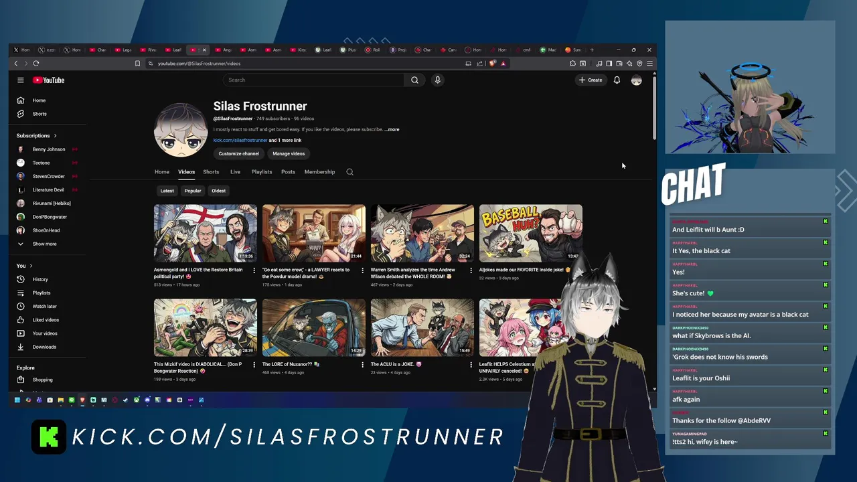Open the Restore Britain video thumbnail

point(205,233)
